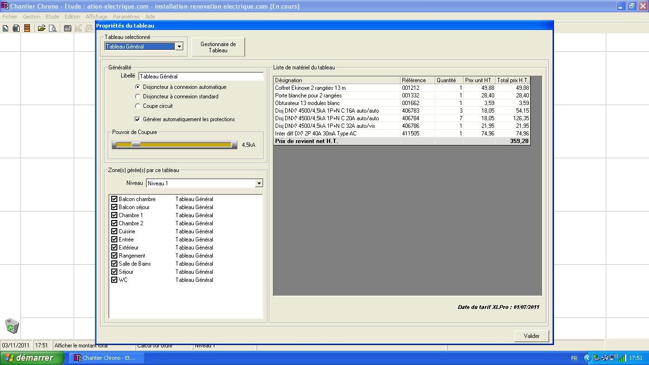
Task: Click the print preview magnifier icon
Action: tap(53, 29)
